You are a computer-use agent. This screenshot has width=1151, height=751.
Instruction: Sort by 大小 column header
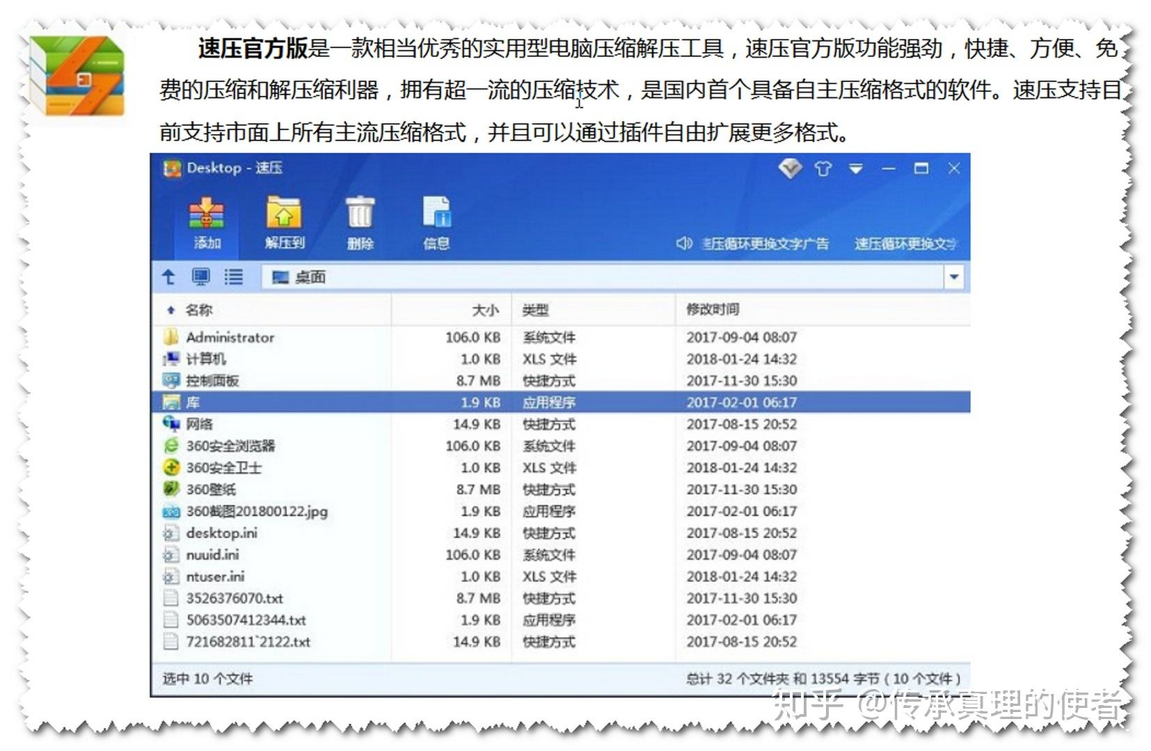click(486, 310)
